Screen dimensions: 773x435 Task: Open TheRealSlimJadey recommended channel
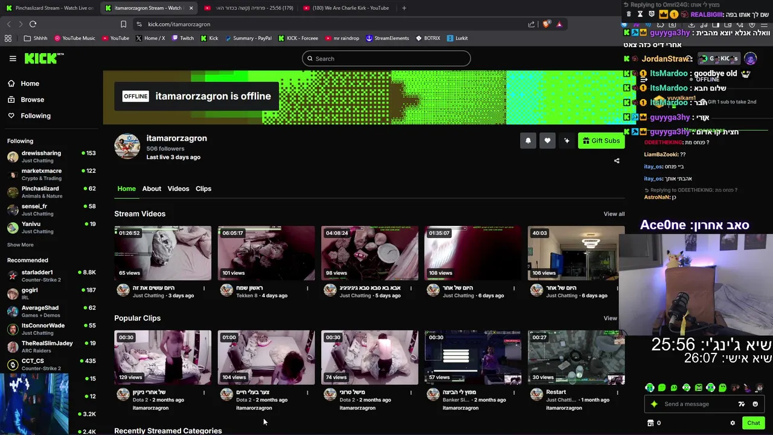point(51,346)
